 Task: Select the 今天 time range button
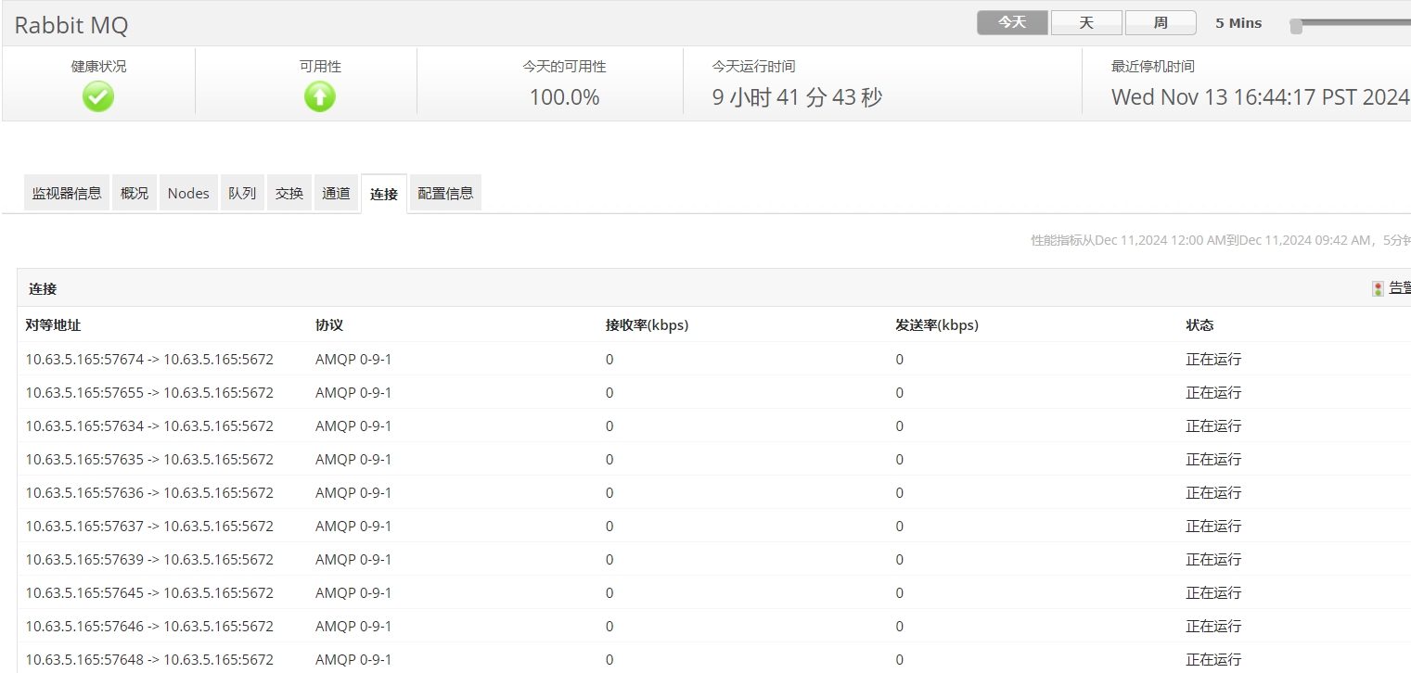click(1012, 23)
